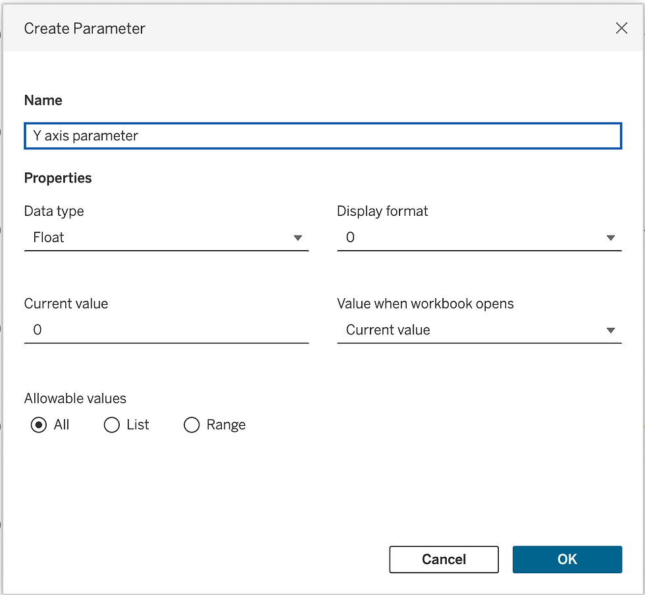Focus the Current value input field
The image size is (645, 595).
point(166,330)
